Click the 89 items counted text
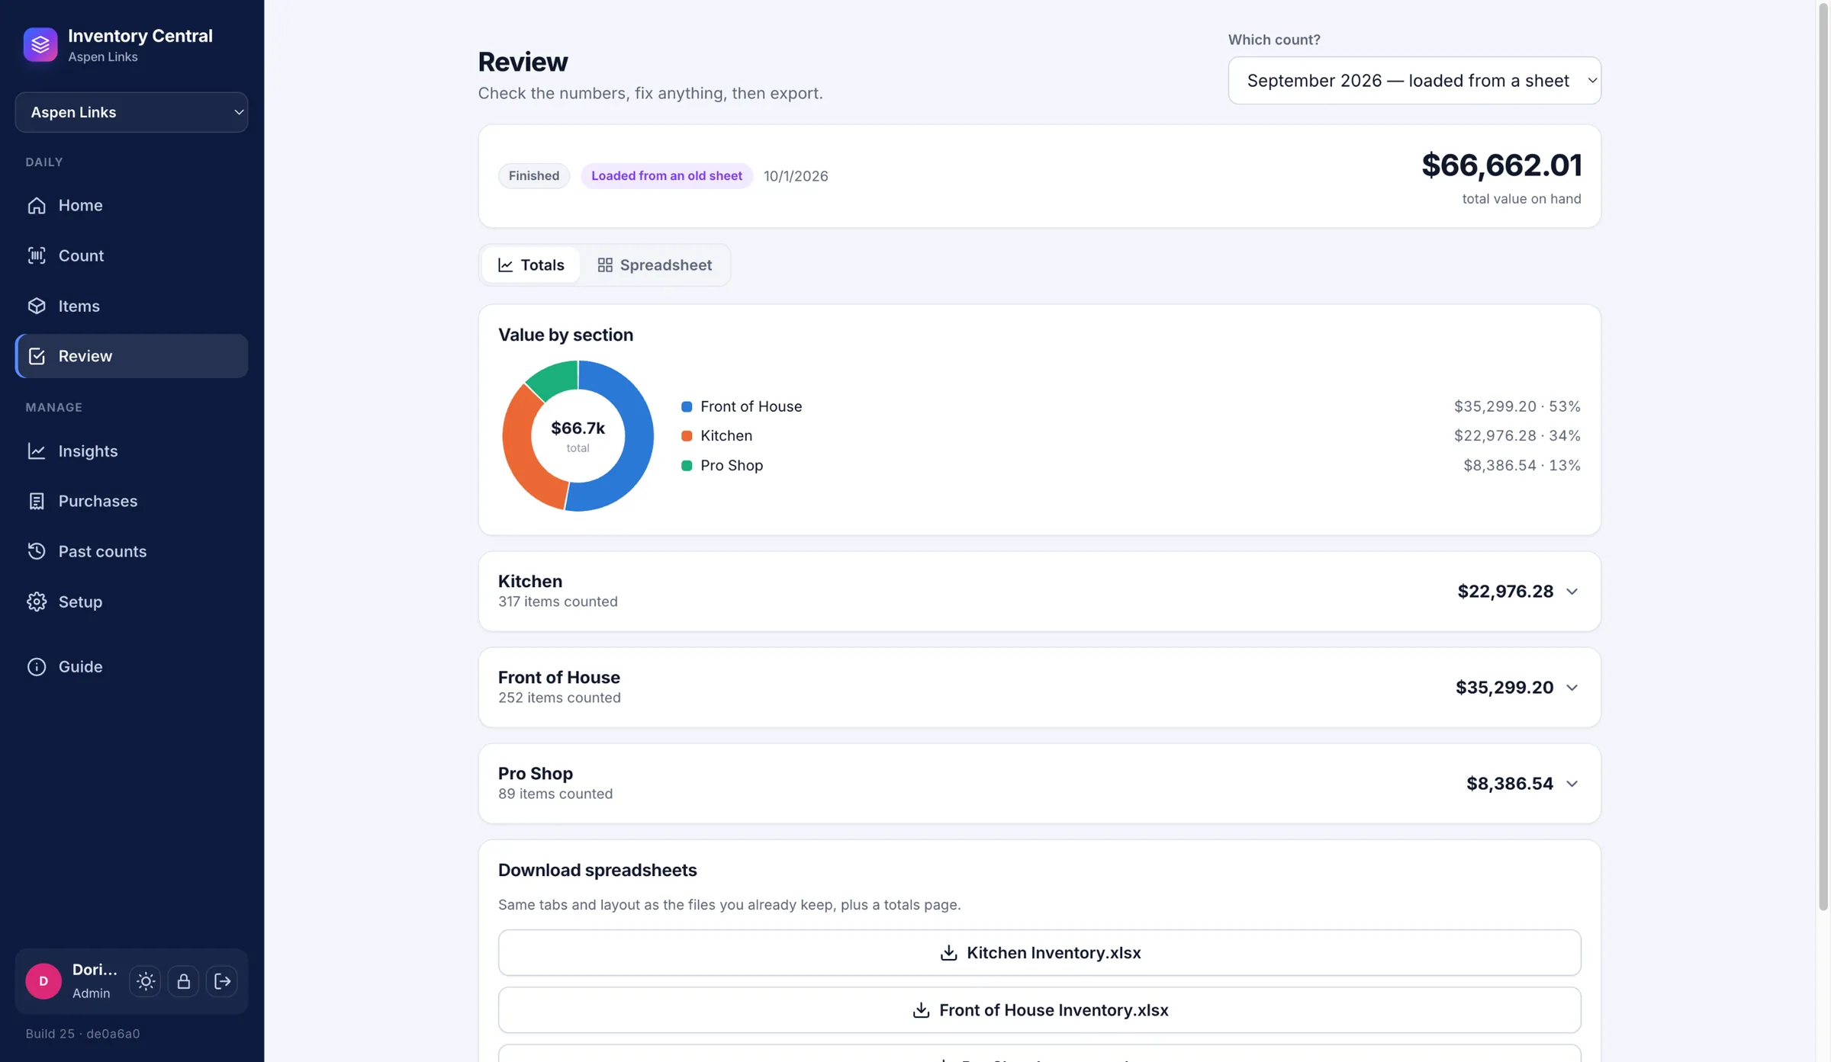1831x1062 pixels. [x=555, y=794]
